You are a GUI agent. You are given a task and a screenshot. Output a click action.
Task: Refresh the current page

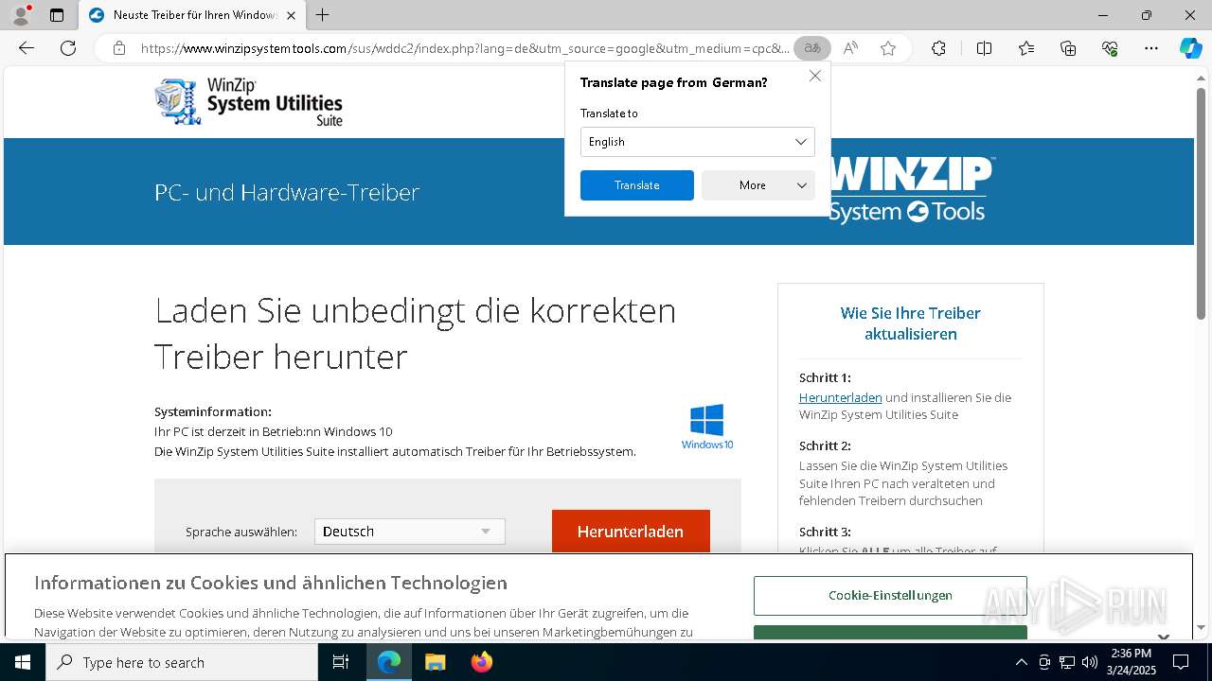coord(68,48)
